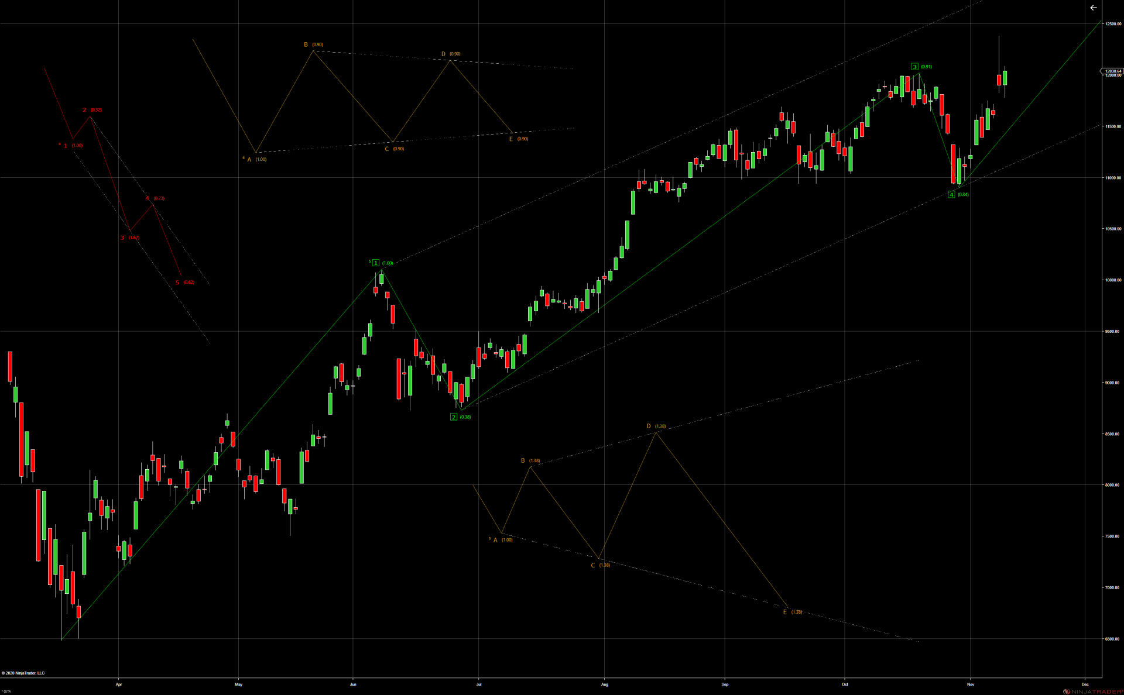The width and height of the screenshot is (1124, 695).
Task: Click the 7000.00 price axis label
Action: click(x=1113, y=587)
